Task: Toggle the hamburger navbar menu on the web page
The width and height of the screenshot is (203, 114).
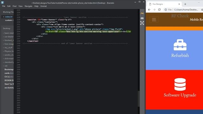Action: (x=154, y=20)
